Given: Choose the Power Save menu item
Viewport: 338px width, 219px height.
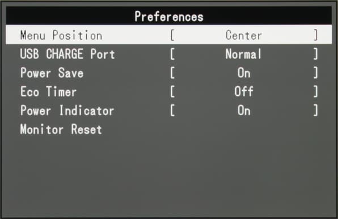Looking at the screenshot, I should [169, 73].
